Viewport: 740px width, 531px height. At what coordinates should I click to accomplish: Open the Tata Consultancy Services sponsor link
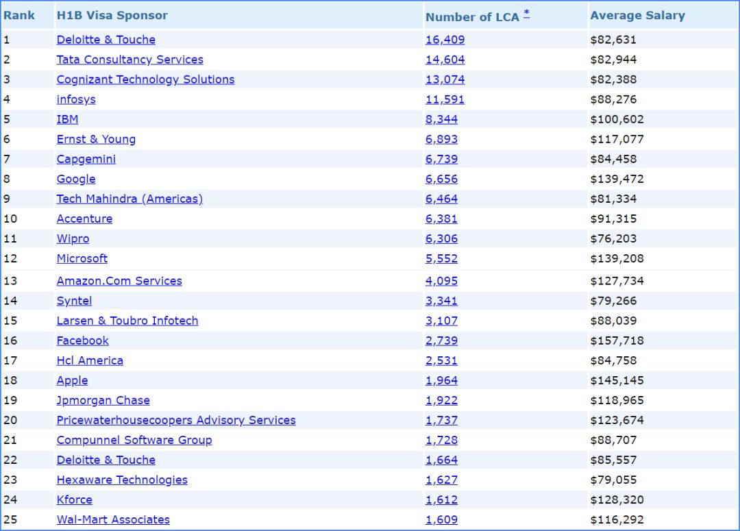pyautogui.click(x=129, y=60)
